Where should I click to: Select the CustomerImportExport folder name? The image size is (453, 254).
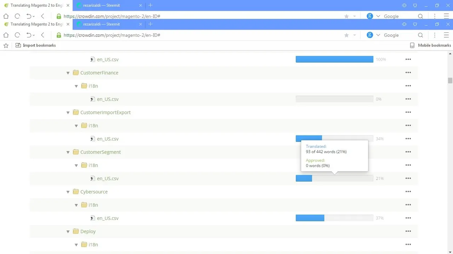coord(105,112)
